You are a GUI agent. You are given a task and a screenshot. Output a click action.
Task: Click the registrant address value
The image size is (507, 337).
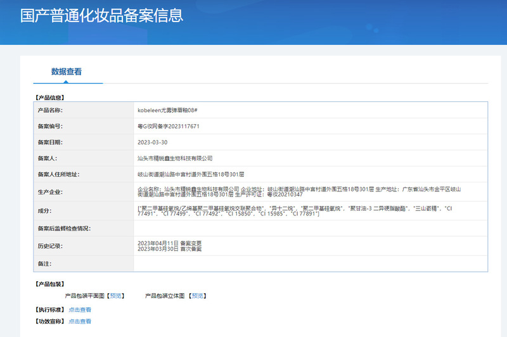(x=191, y=174)
